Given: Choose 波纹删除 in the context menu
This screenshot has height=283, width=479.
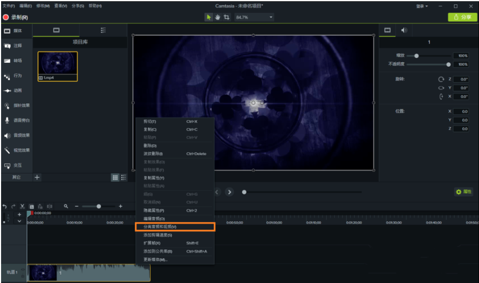Looking at the screenshot, I should tap(175, 154).
